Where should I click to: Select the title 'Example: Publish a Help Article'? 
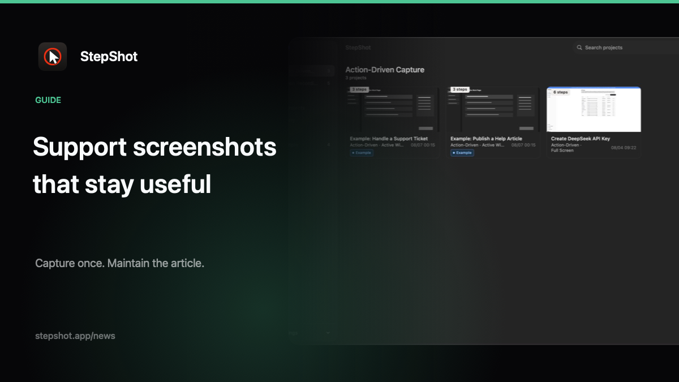coord(486,138)
